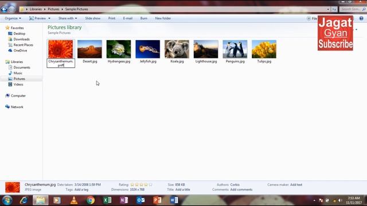Click Print in the toolbar

coord(112,18)
